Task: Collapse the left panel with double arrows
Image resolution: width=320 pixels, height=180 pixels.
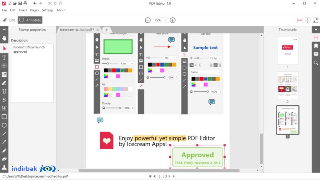Action: tap(4, 30)
